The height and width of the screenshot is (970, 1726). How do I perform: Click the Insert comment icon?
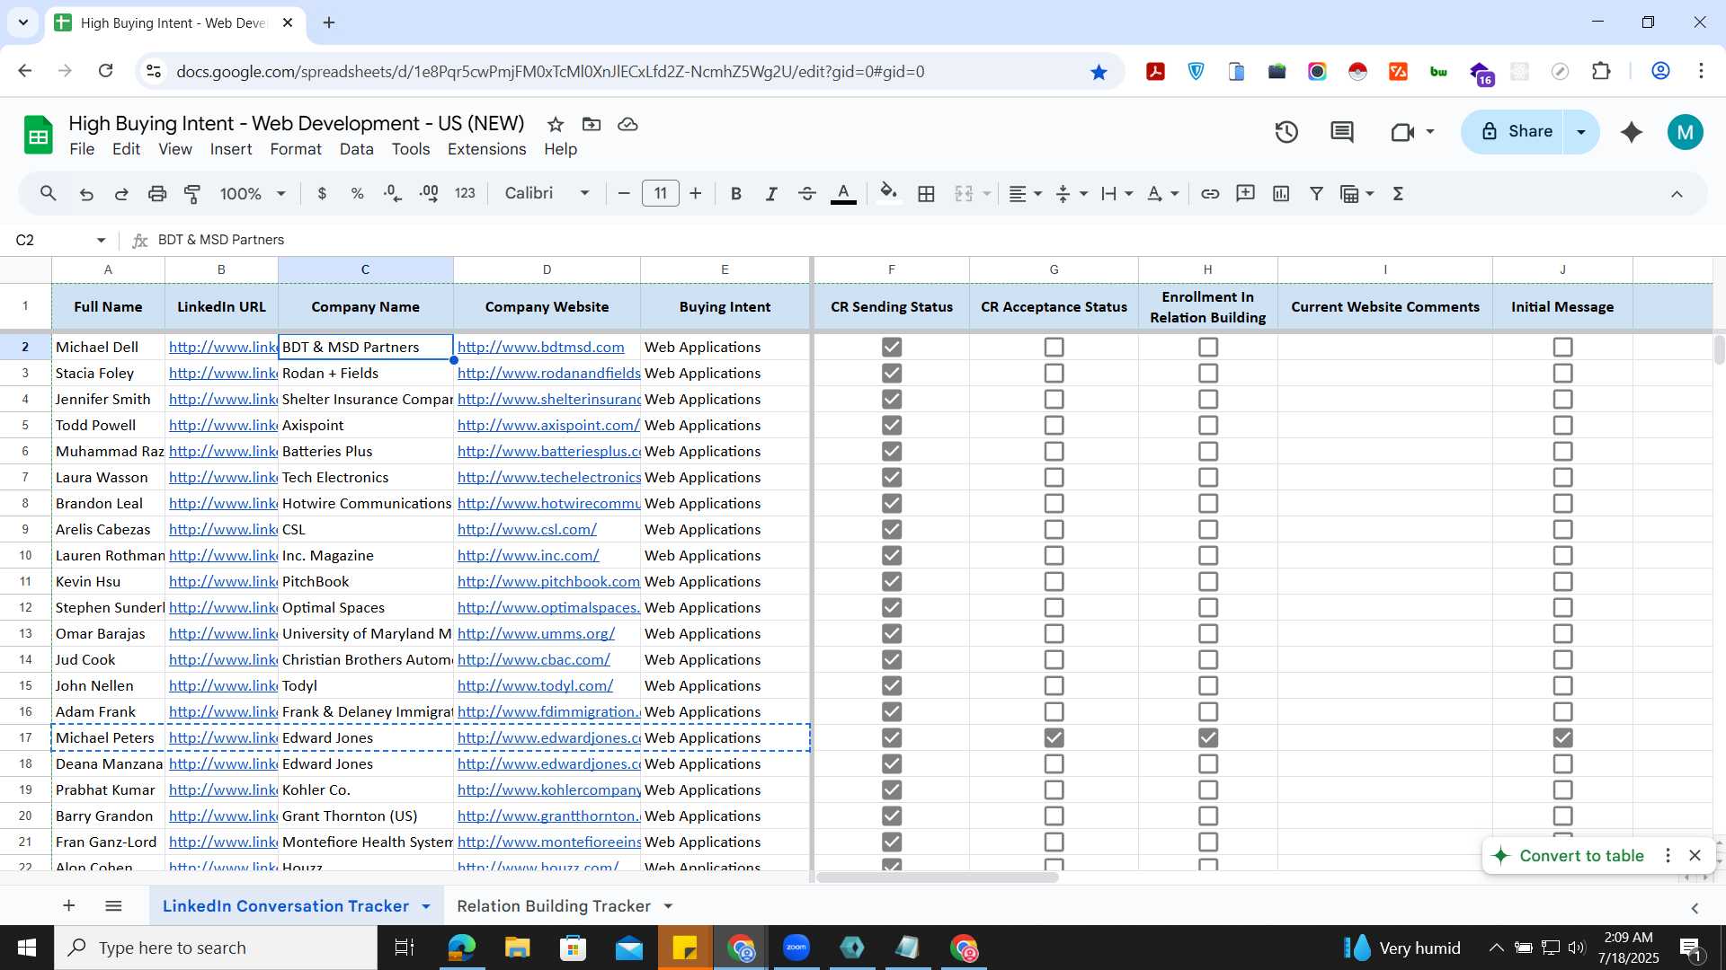(x=1245, y=194)
